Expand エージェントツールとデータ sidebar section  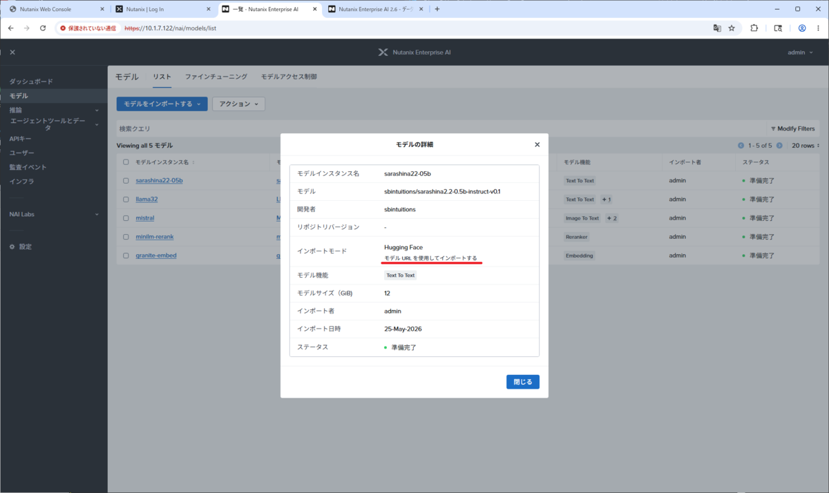53,124
